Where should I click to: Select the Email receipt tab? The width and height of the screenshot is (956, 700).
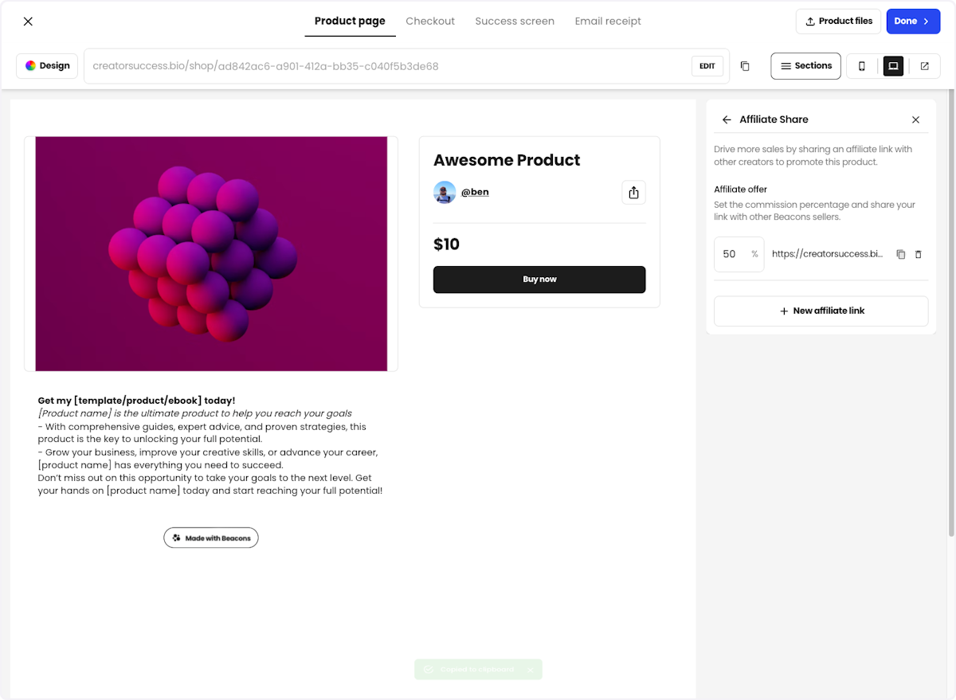[x=608, y=22]
